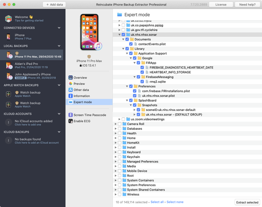The width and height of the screenshot is (262, 207).
Task: Click the Keychain folder icon
Action: click(124, 157)
